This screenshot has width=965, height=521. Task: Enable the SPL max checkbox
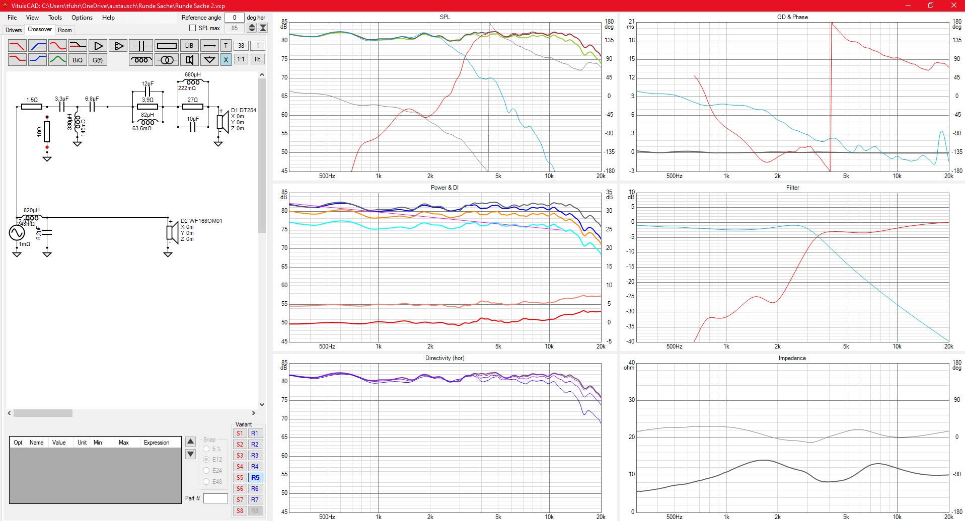pyautogui.click(x=192, y=28)
